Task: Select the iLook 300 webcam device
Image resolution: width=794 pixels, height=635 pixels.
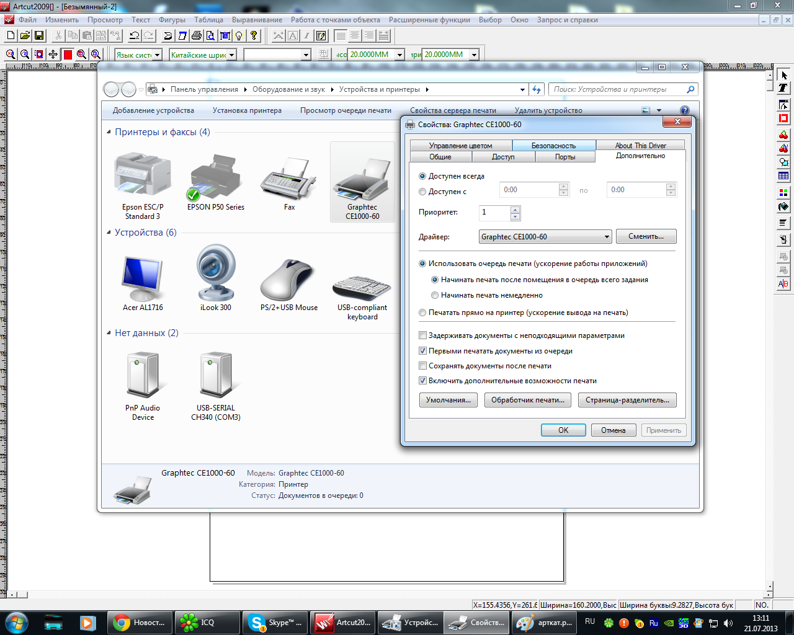Action: pos(216,277)
